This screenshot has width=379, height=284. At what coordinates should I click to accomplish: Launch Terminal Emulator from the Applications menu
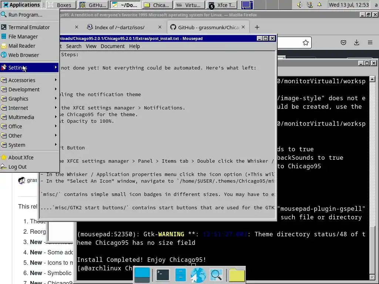[30, 27]
